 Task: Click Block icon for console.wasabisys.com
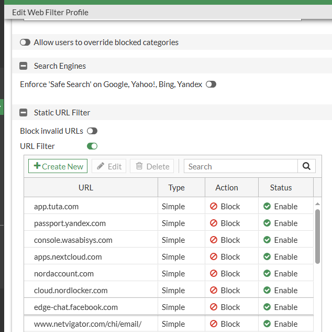coord(214,240)
